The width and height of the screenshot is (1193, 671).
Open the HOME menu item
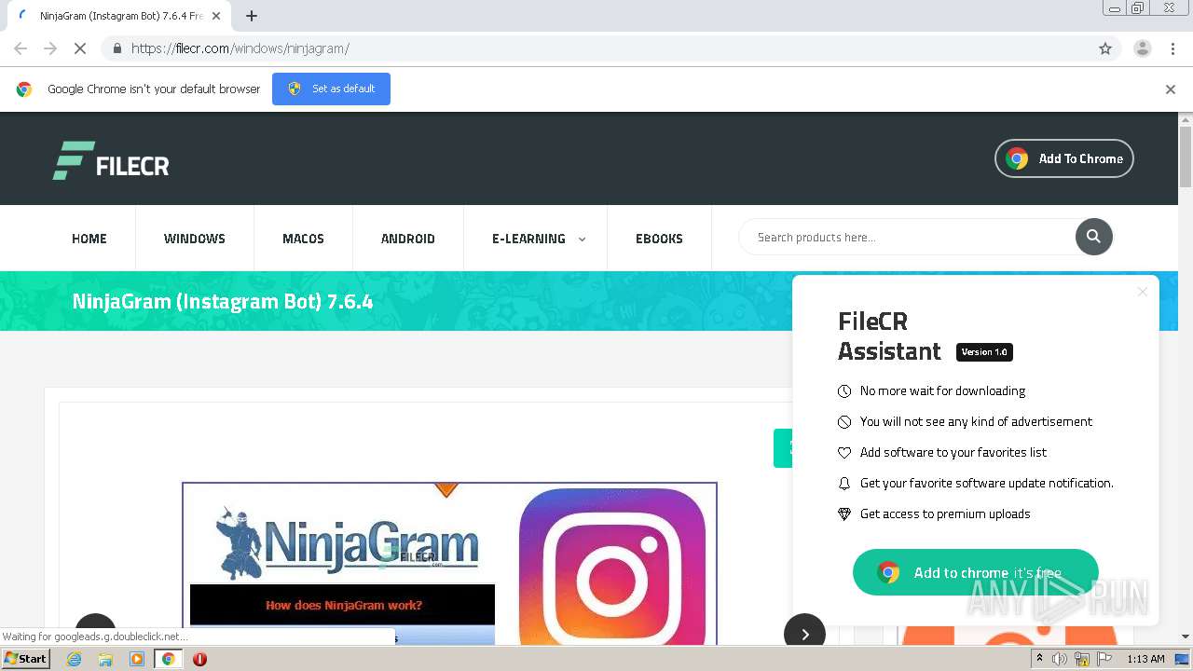click(89, 239)
